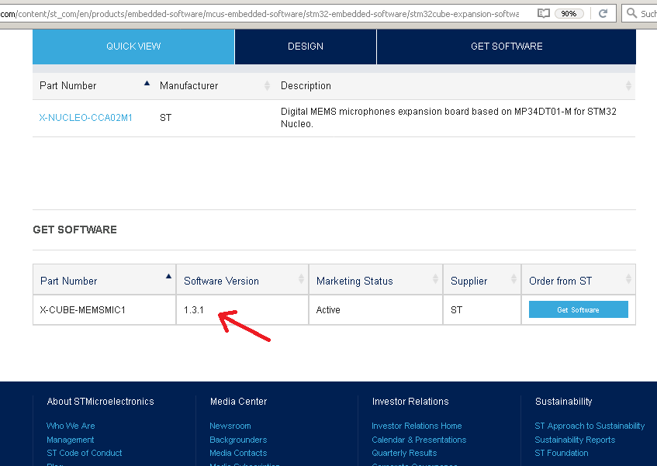Screen dimensions: 657x466
Task: Click the Active marketing status cell
Action: coord(376,310)
